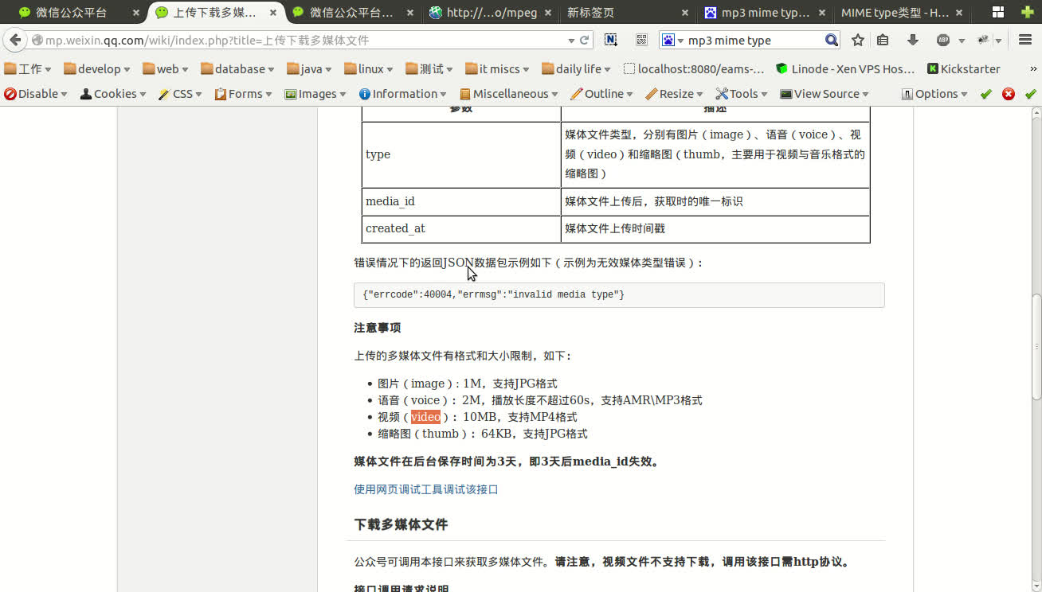The image size is (1042, 592).
Task: Click the reading list clipboard icon
Action: coord(883,40)
